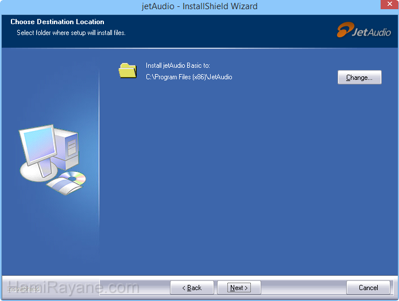Screen dimensions: 399x301
Task: Click the computer and CD setup illustration
Action: [x=52, y=160]
